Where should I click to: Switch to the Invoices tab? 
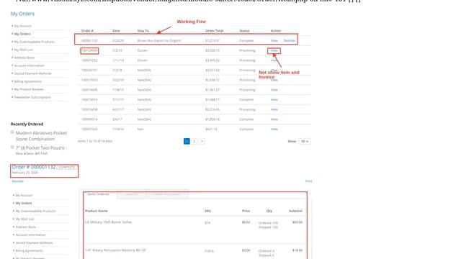(131, 194)
